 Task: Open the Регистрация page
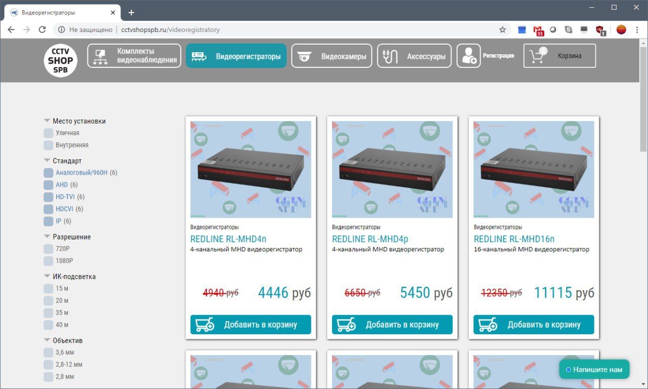498,56
